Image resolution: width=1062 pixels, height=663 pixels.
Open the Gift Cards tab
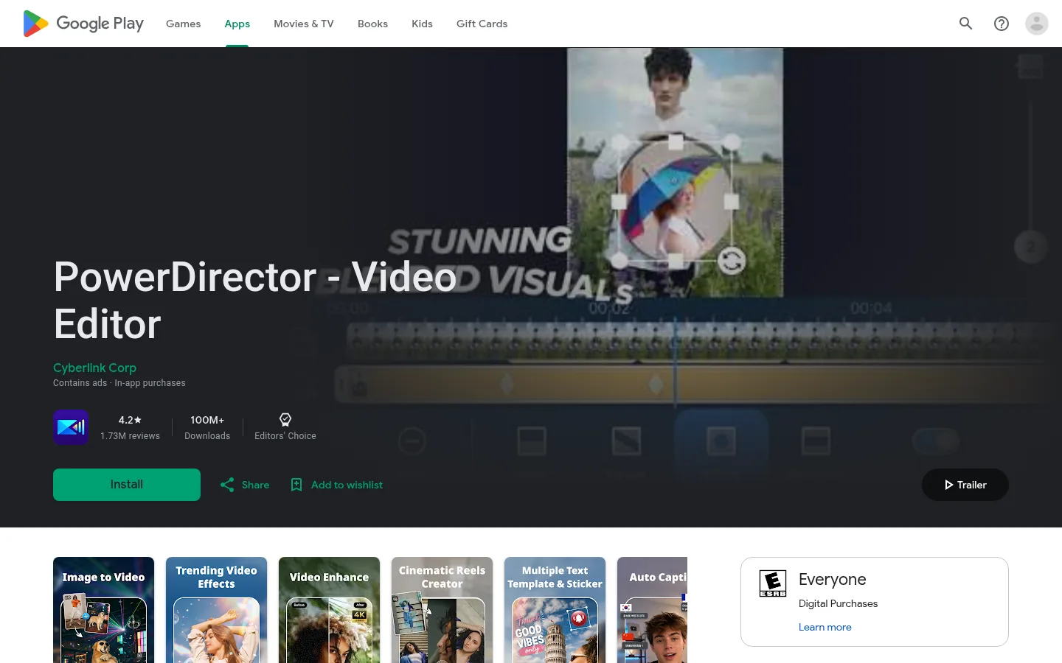[x=482, y=24]
